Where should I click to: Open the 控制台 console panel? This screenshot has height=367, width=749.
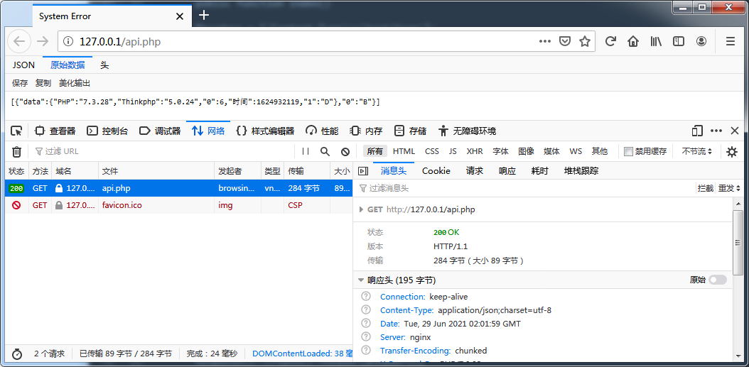point(107,131)
